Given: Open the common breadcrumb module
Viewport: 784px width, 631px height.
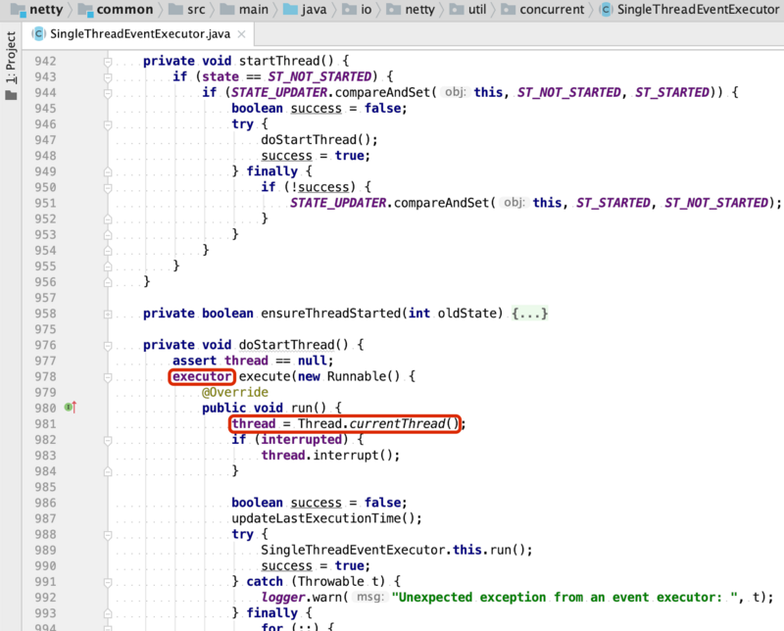Looking at the screenshot, I should click(116, 10).
